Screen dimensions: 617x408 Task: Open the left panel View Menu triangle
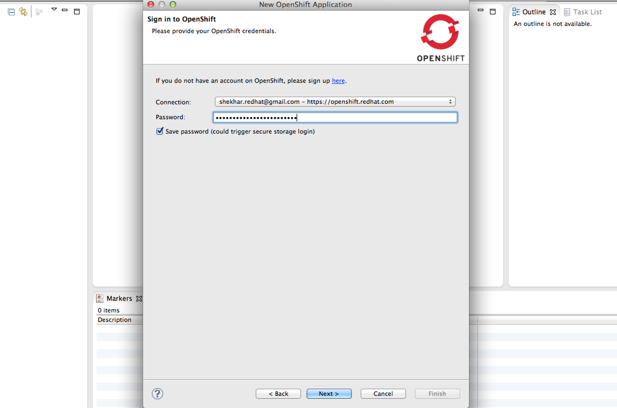pos(54,9)
